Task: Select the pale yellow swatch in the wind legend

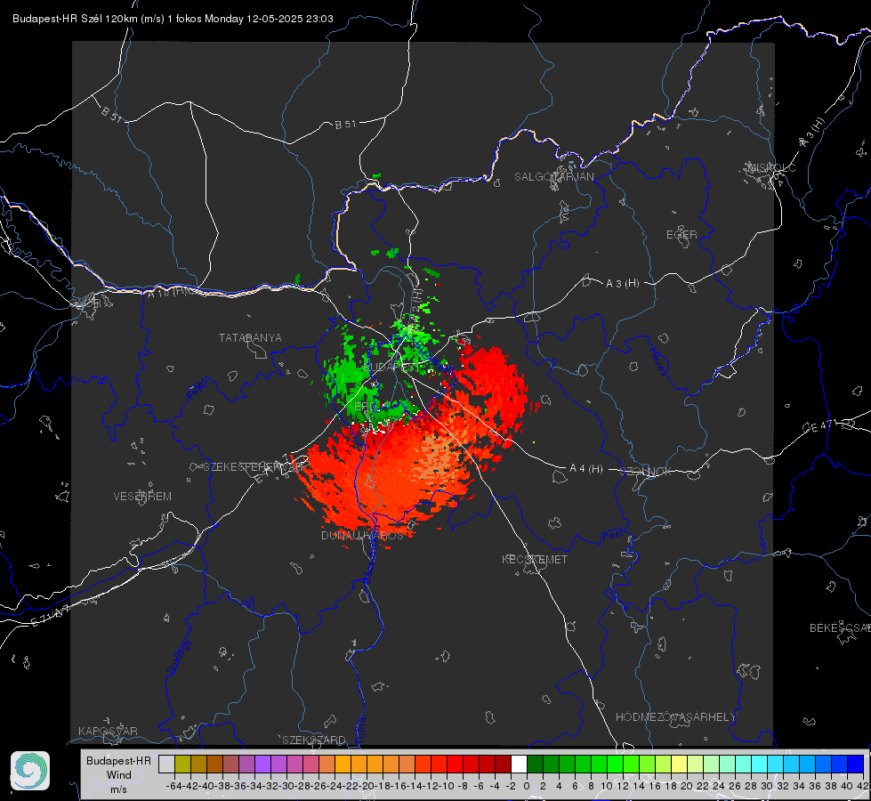Action: (679, 764)
